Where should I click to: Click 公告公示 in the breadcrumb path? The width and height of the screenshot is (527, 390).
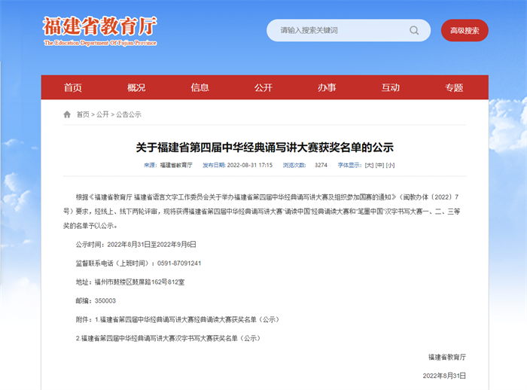pos(128,114)
